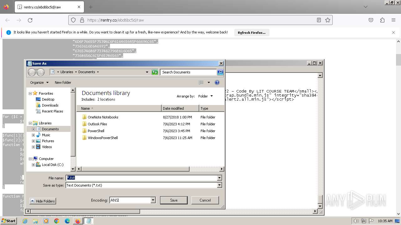The image size is (401, 225).
Task: Open Arrange by Folder dropdown
Action: pos(206,96)
